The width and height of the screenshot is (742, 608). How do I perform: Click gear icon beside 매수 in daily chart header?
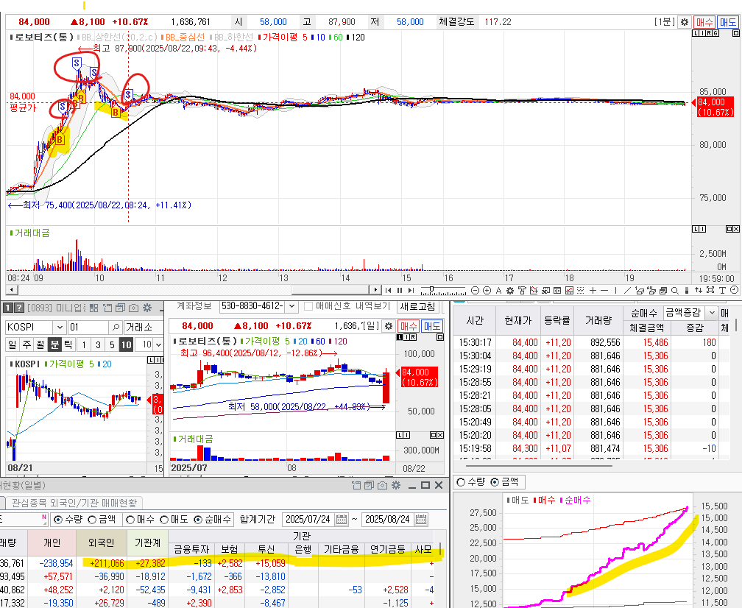(389, 326)
